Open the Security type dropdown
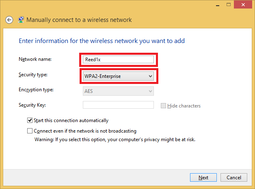 (x=118, y=76)
